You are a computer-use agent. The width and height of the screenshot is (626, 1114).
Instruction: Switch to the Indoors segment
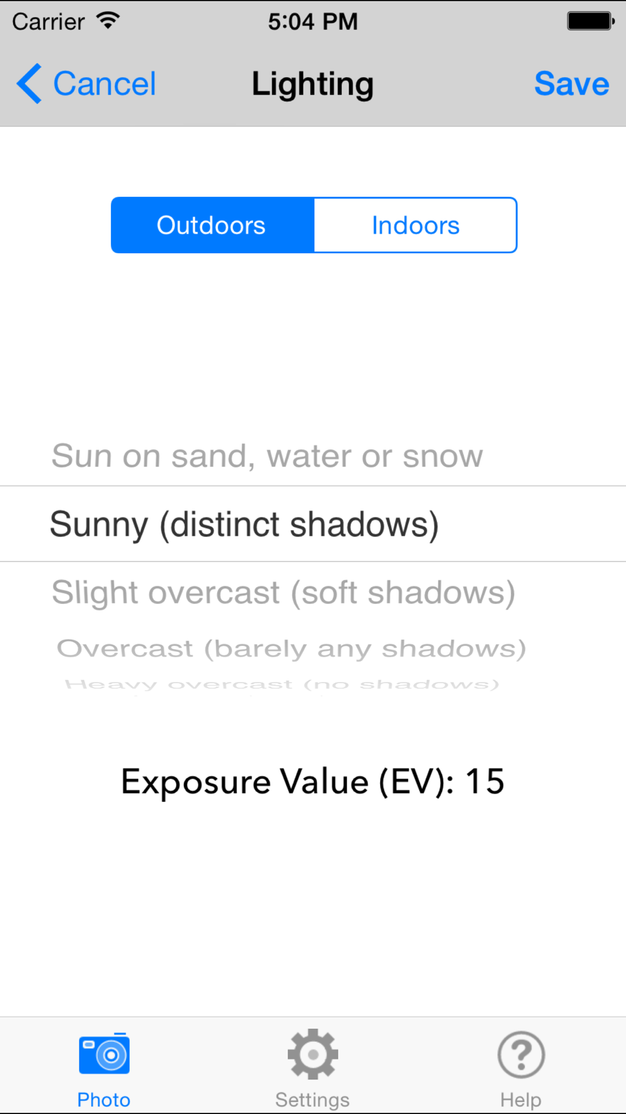pyautogui.click(x=415, y=225)
